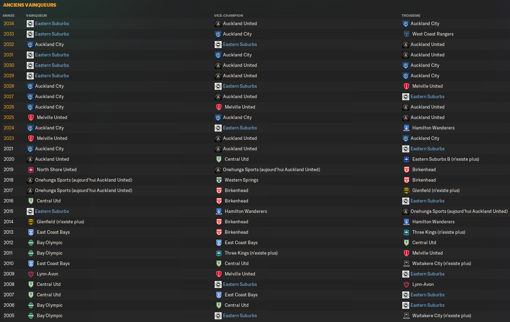This screenshot has height=322, width=510.
Task: Click Lynn-Avon crest in 2009 winner row
Action: pyautogui.click(x=31, y=274)
